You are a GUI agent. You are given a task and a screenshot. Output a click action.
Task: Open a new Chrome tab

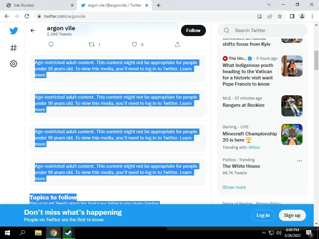click(x=159, y=5)
